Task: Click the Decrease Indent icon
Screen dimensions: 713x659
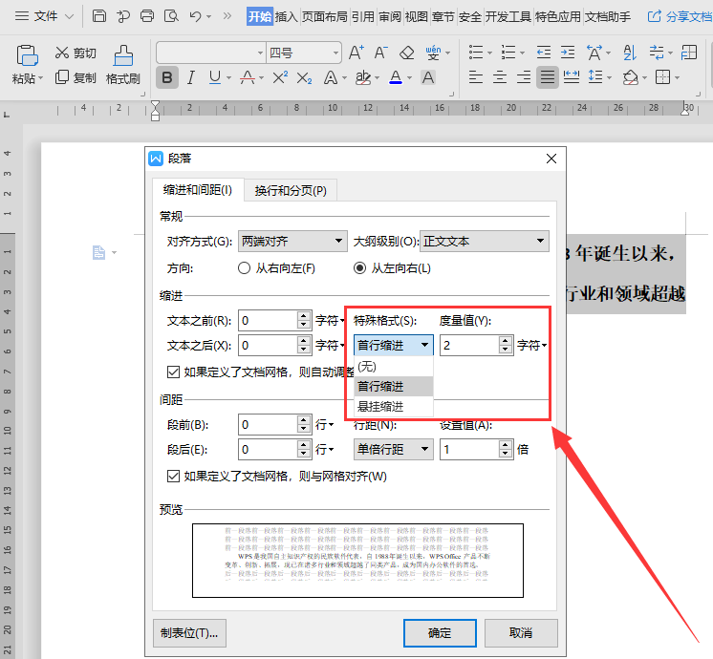Action: tap(544, 53)
